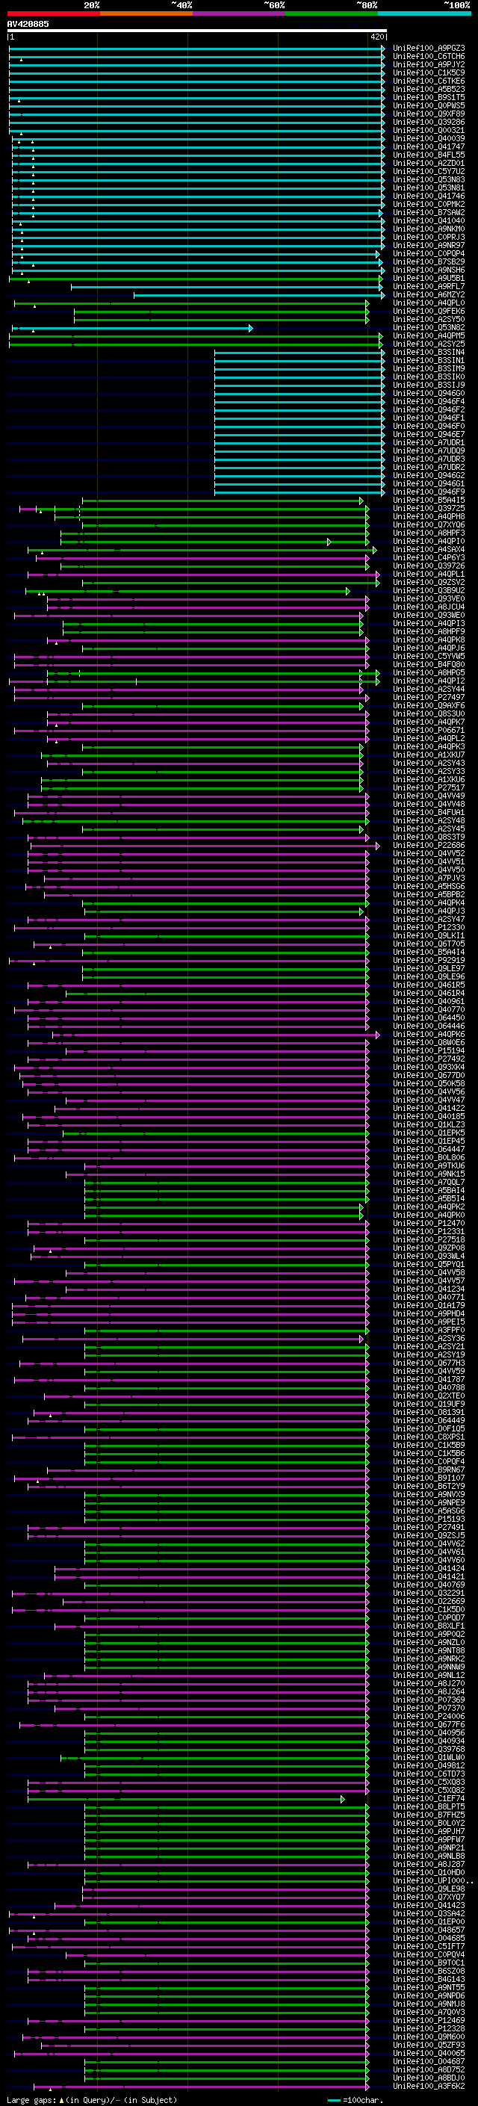Select the UniRef100_Q41040 entry

click(x=429, y=220)
